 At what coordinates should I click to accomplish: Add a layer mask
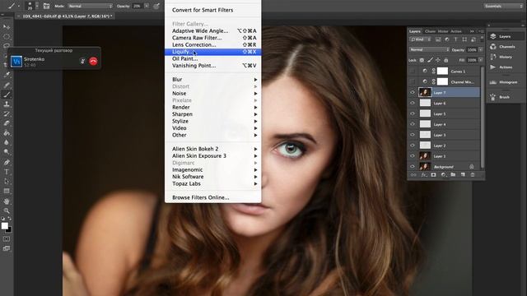tap(434, 175)
